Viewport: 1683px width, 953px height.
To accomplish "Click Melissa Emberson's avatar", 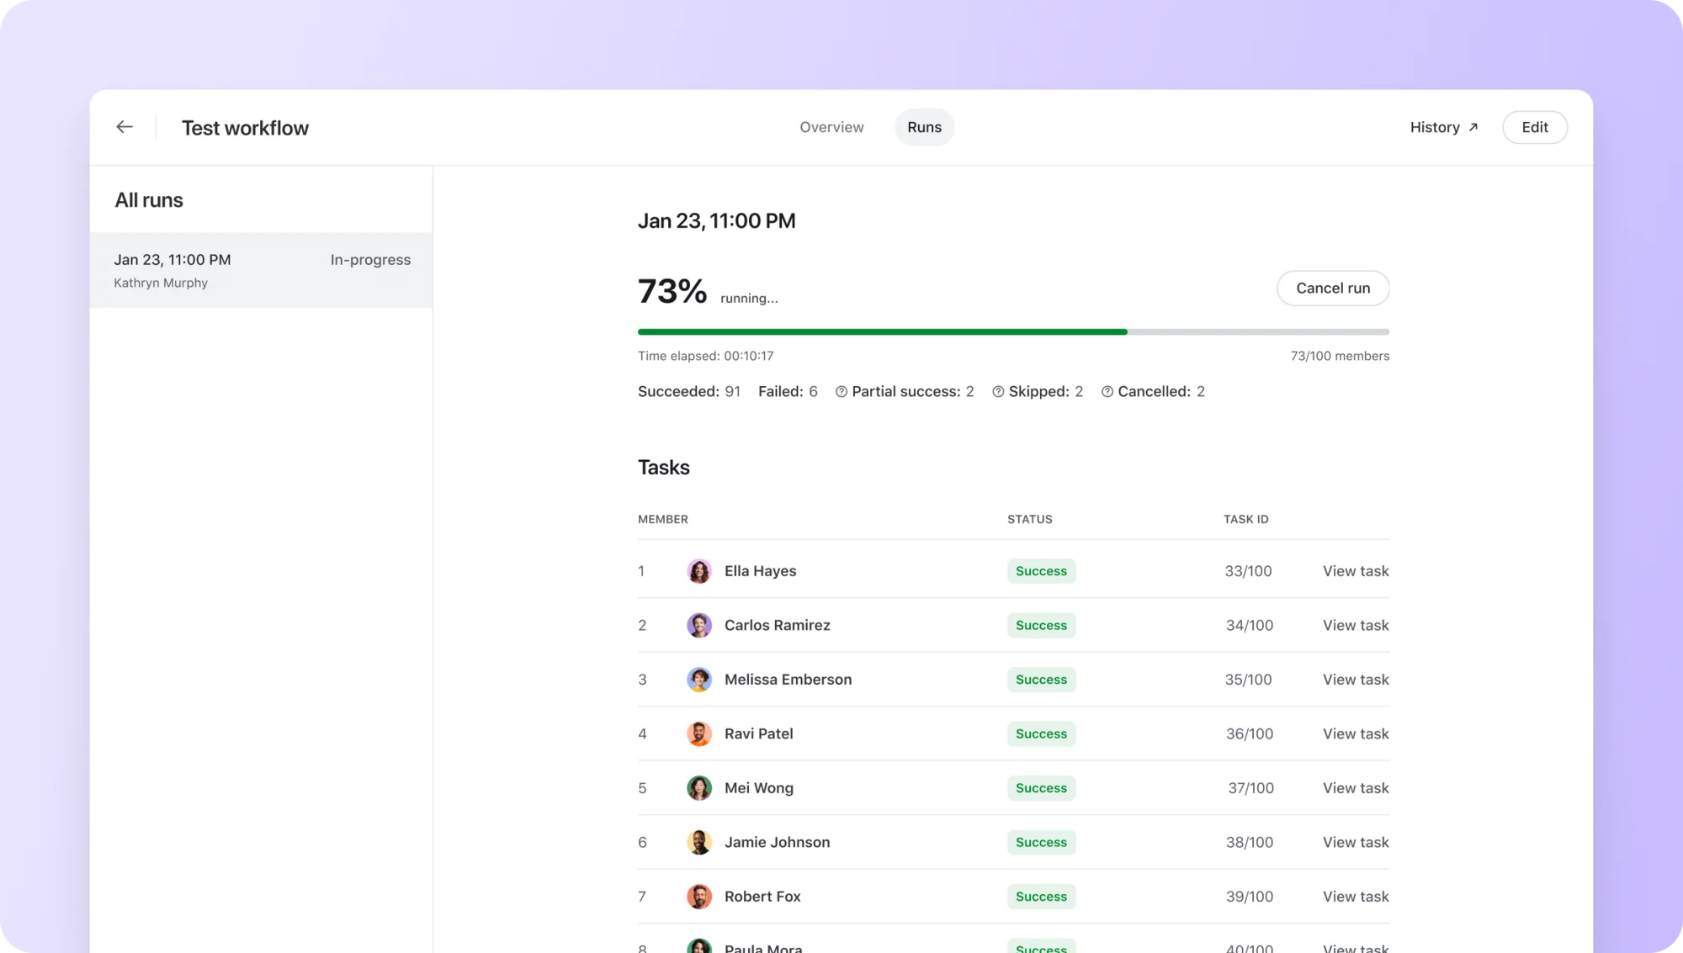I will point(699,680).
